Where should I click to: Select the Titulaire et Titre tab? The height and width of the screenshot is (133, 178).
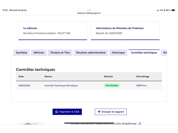tap(60, 53)
